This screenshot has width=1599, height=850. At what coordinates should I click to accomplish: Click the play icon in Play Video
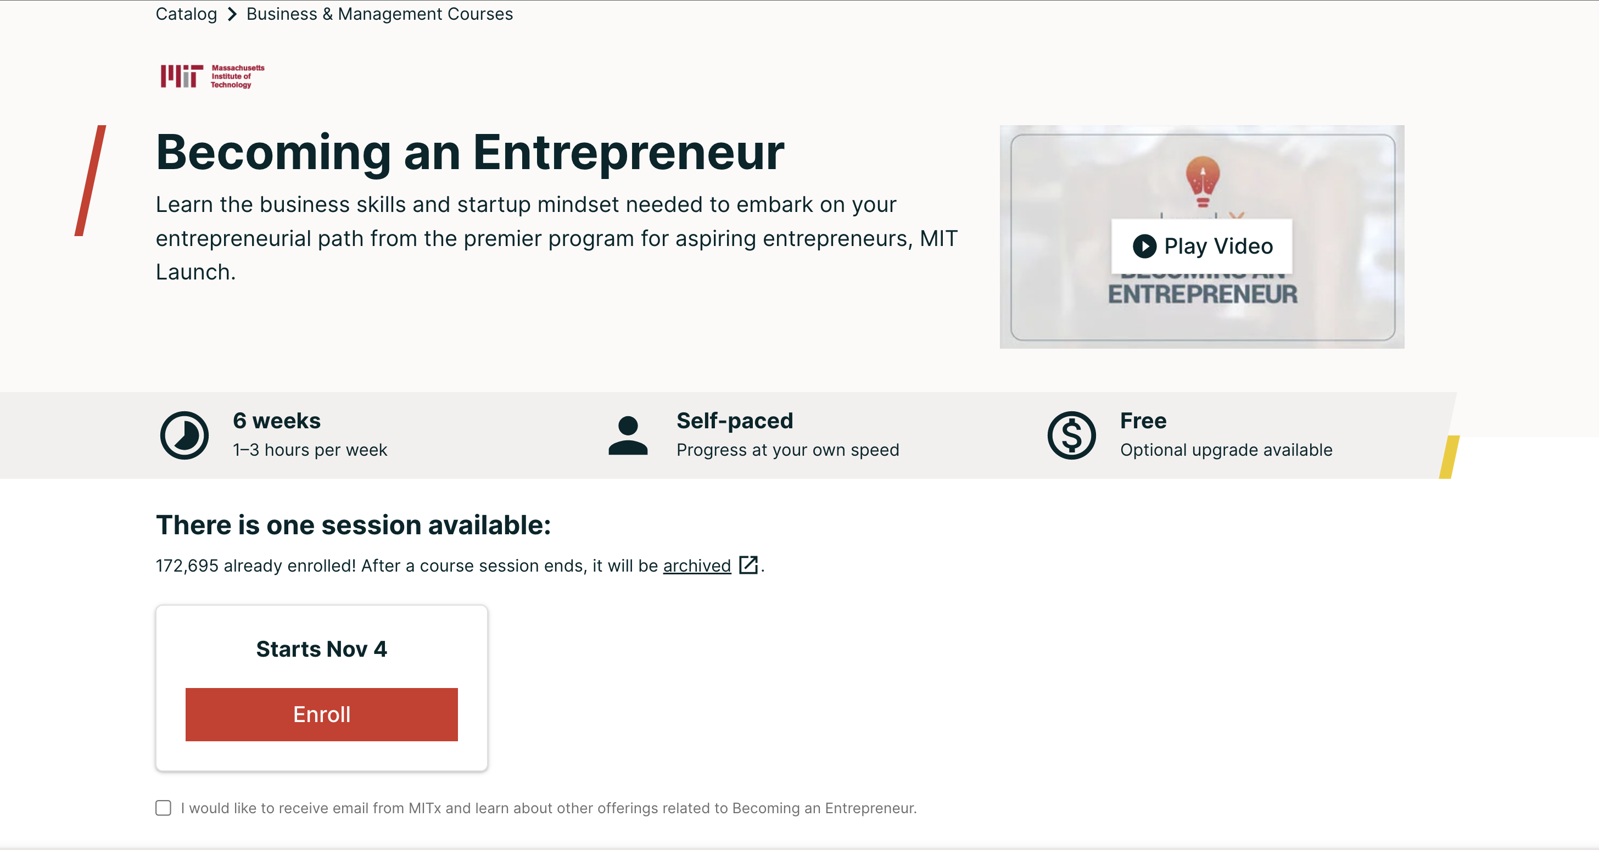(x=1144, y=246)
